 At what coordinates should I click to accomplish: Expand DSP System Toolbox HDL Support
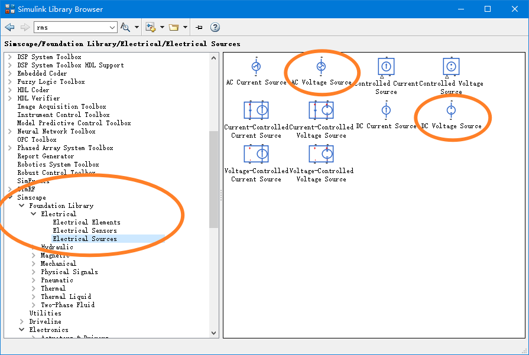click(x=10, y=65)
